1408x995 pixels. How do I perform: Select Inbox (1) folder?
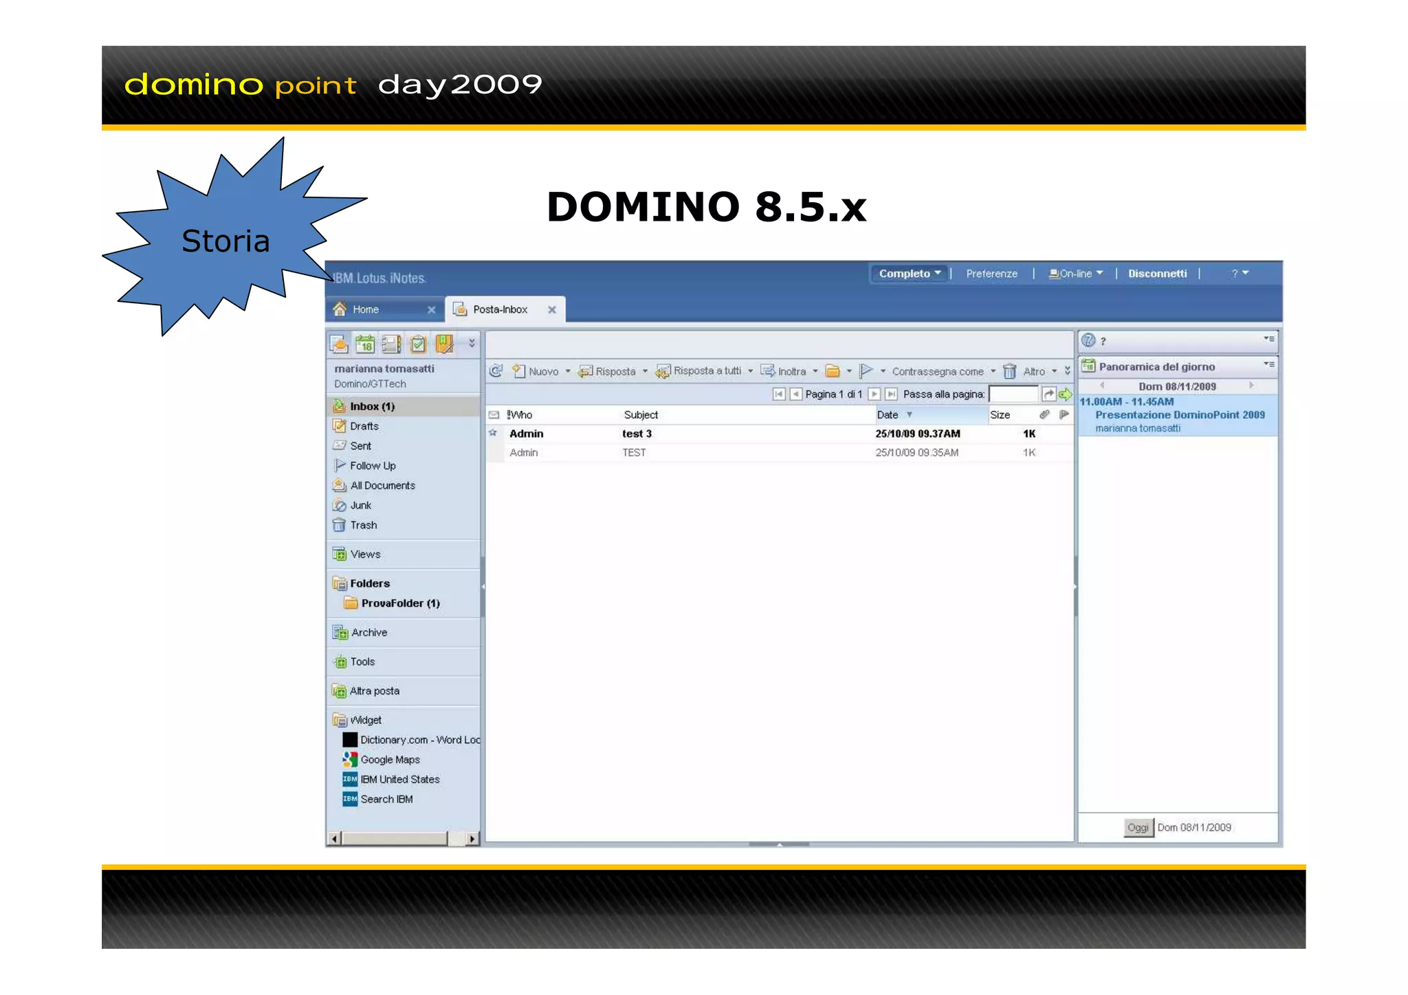tap(404, 406)
